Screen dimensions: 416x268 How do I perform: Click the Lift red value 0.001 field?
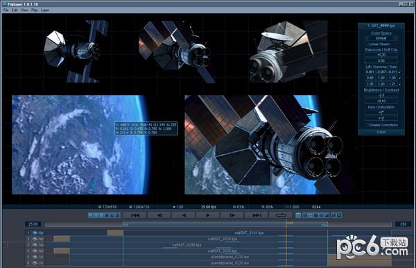[370, 72]
